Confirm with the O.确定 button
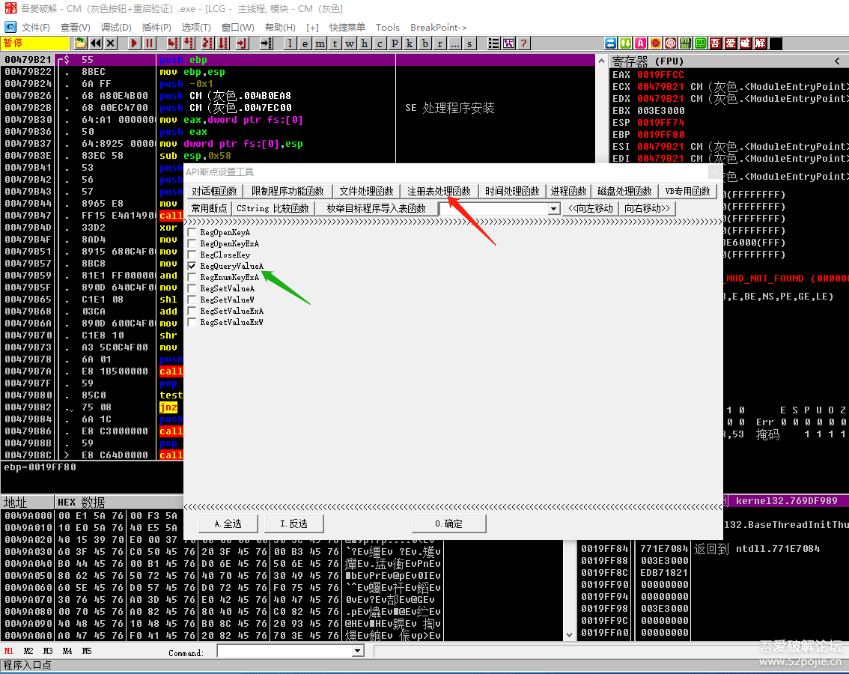Viewport: 849px width, 674px height. [448, 523]
